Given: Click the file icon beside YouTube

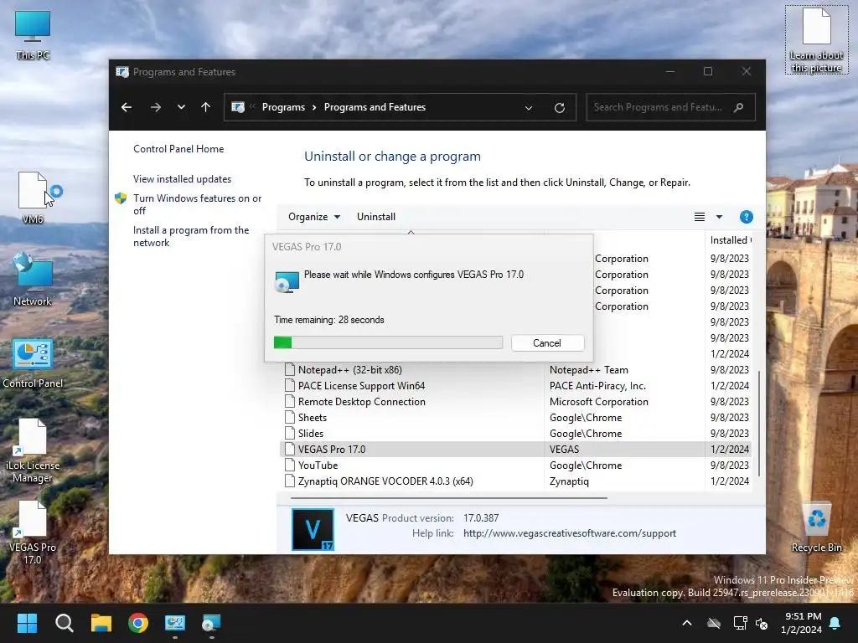Looking at the screenshot, I should pos(290,465).
